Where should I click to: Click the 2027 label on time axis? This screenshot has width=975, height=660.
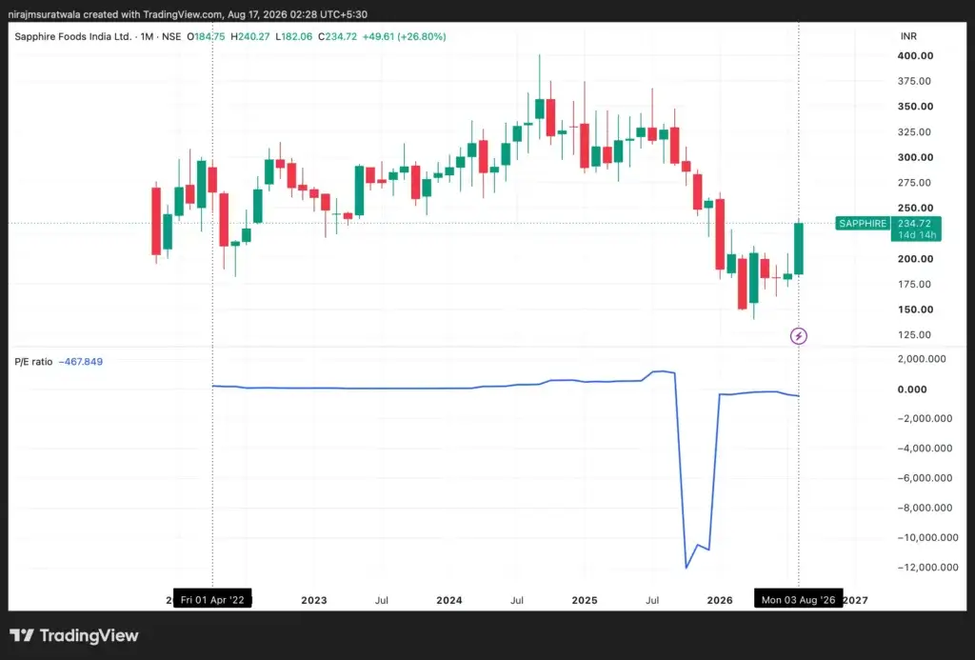(x=856, y=600)
